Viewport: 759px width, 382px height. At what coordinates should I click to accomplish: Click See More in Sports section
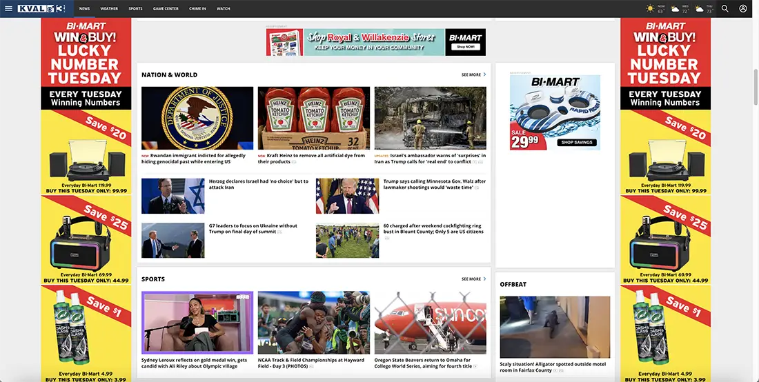tap(471, 279)
